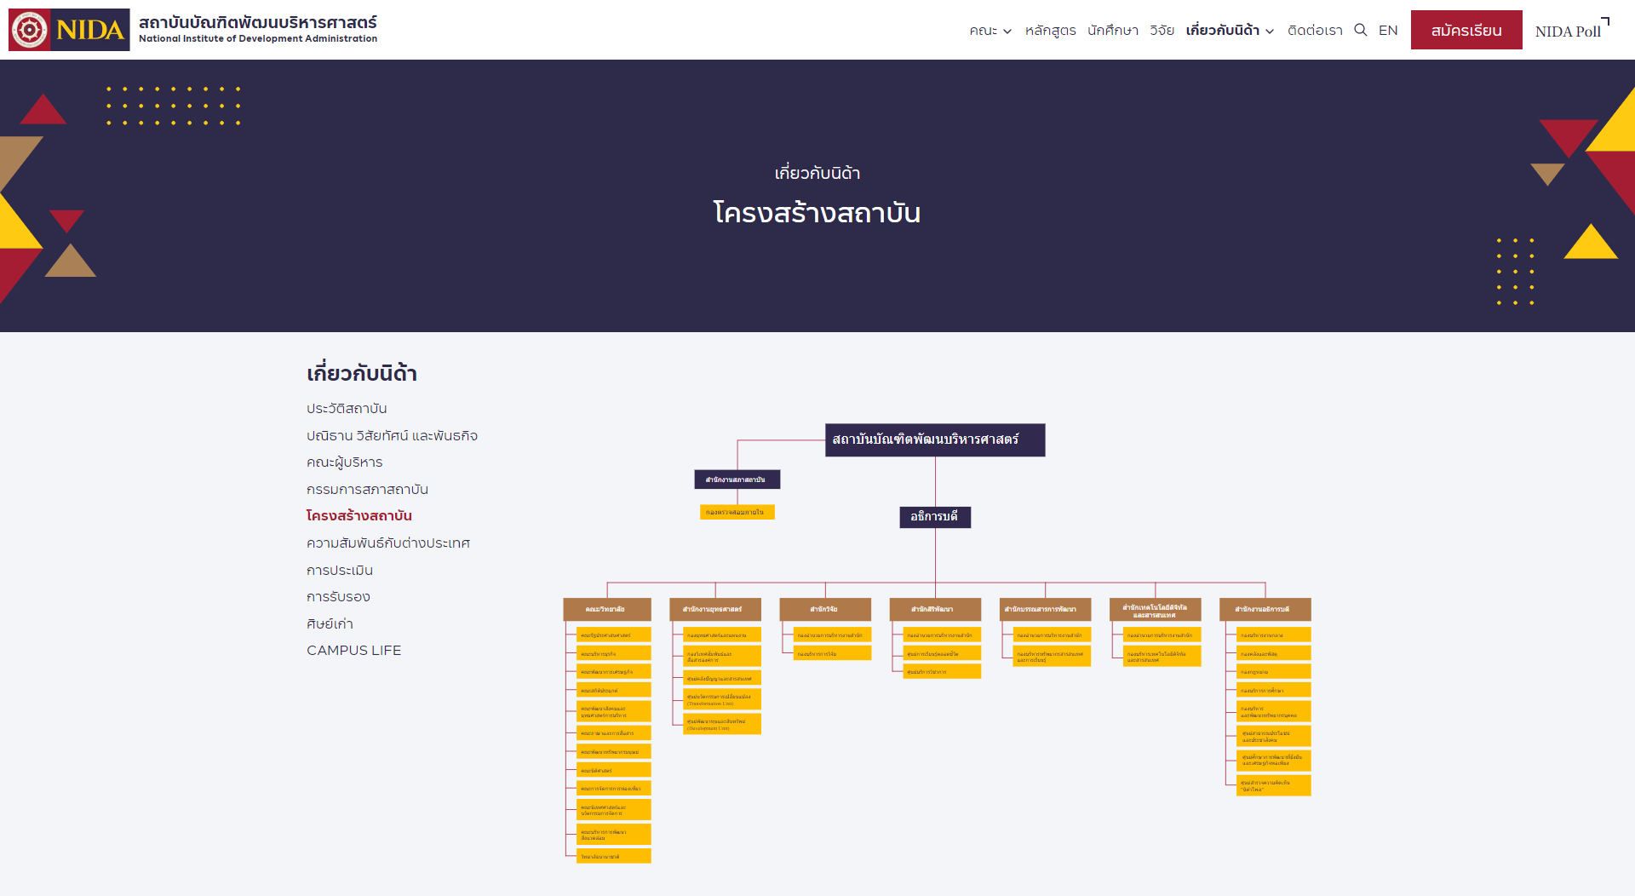Open the การประเมิน sidebar link
1635x896 pixels.
pyautogui.click(x=340, y=571)
